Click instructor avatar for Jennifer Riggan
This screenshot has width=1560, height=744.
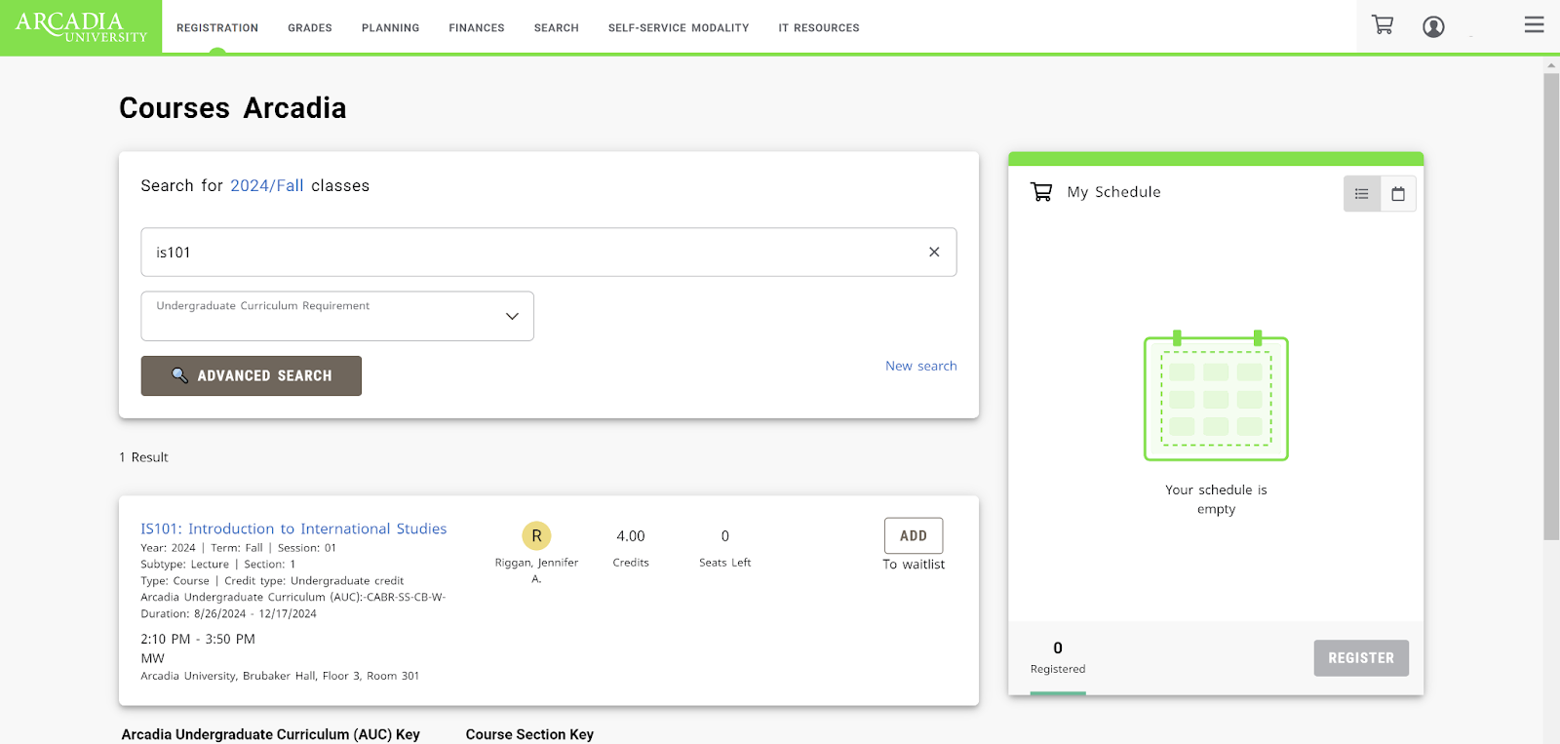point(536,536)
